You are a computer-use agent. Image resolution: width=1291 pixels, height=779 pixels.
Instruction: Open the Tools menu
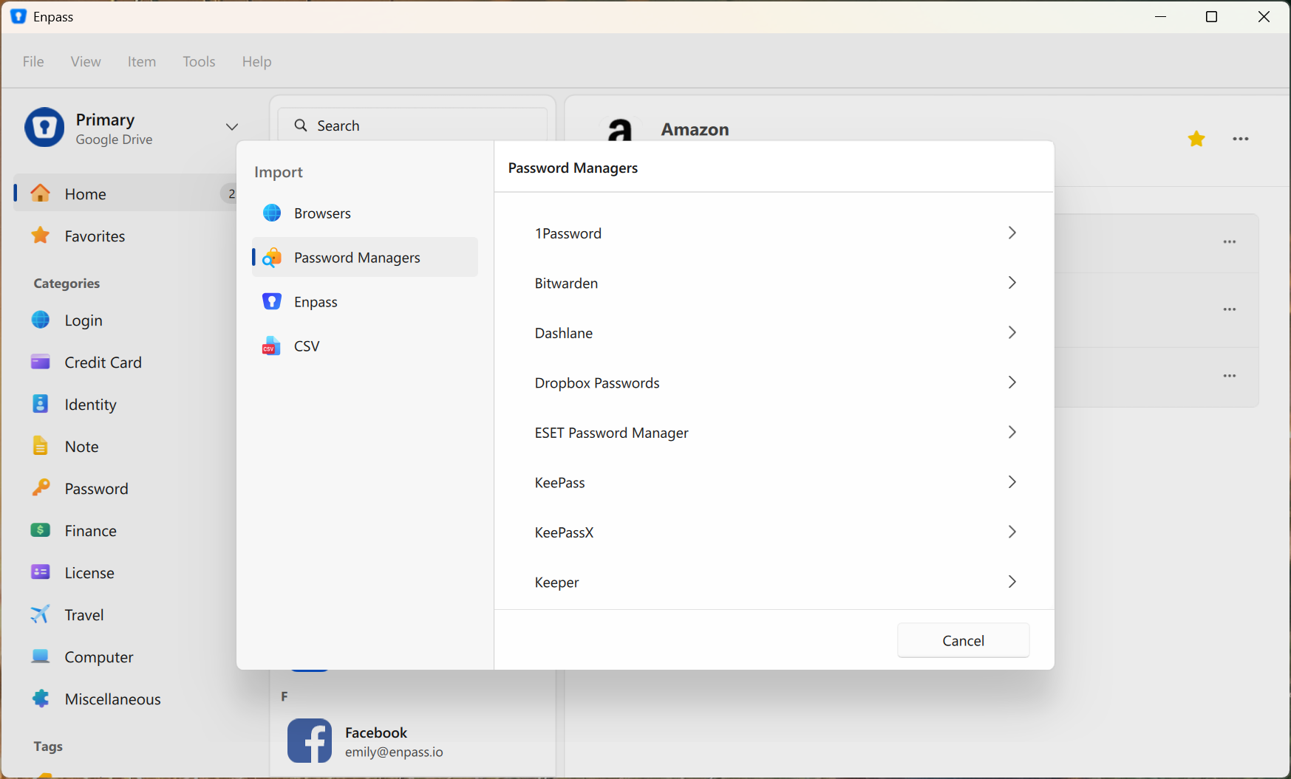tap(200, 61)
